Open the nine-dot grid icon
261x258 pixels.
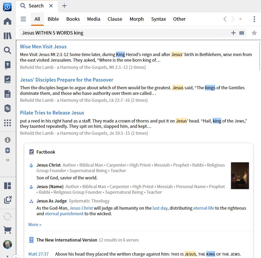[x=7, y=123]
